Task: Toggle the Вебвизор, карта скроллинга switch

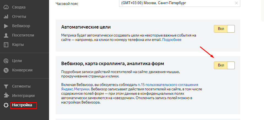Action: click(224, 65)
